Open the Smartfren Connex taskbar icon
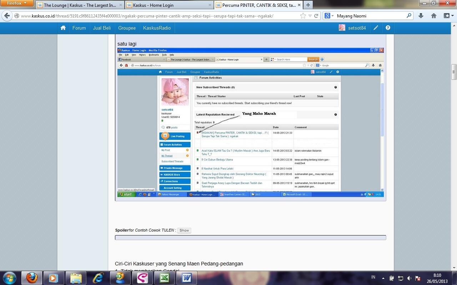This screenshot has height=285, width=457. pyautogui.click(x=142, y=278)
